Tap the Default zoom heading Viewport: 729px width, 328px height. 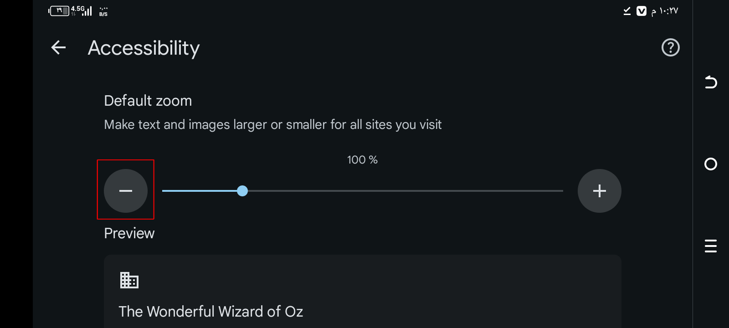[x=148, y=101]
